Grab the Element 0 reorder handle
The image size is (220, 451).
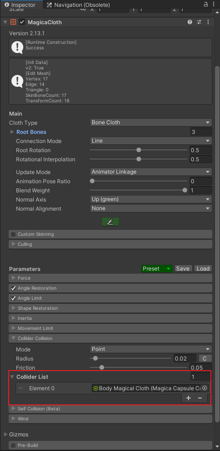click(21, 388)
